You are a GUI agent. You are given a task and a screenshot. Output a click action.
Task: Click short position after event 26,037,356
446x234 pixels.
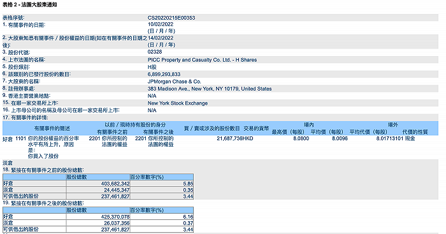[117, 223]
